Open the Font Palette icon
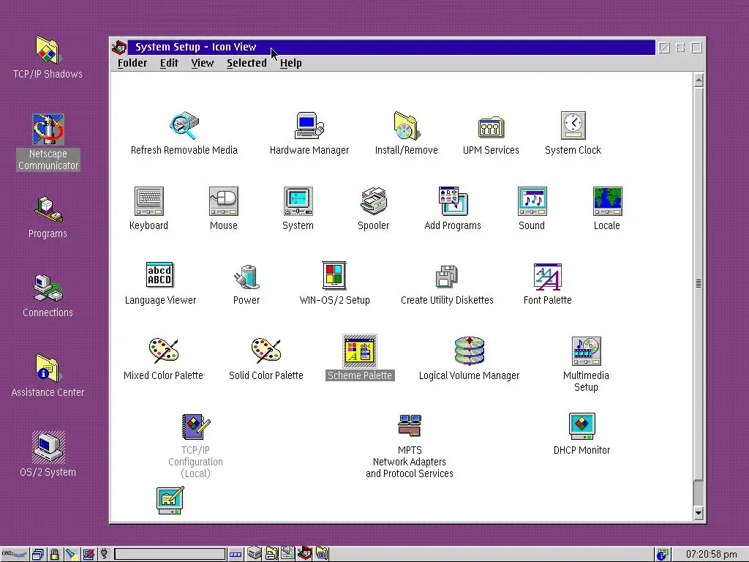749x562 pixels. tap(547, 277)
